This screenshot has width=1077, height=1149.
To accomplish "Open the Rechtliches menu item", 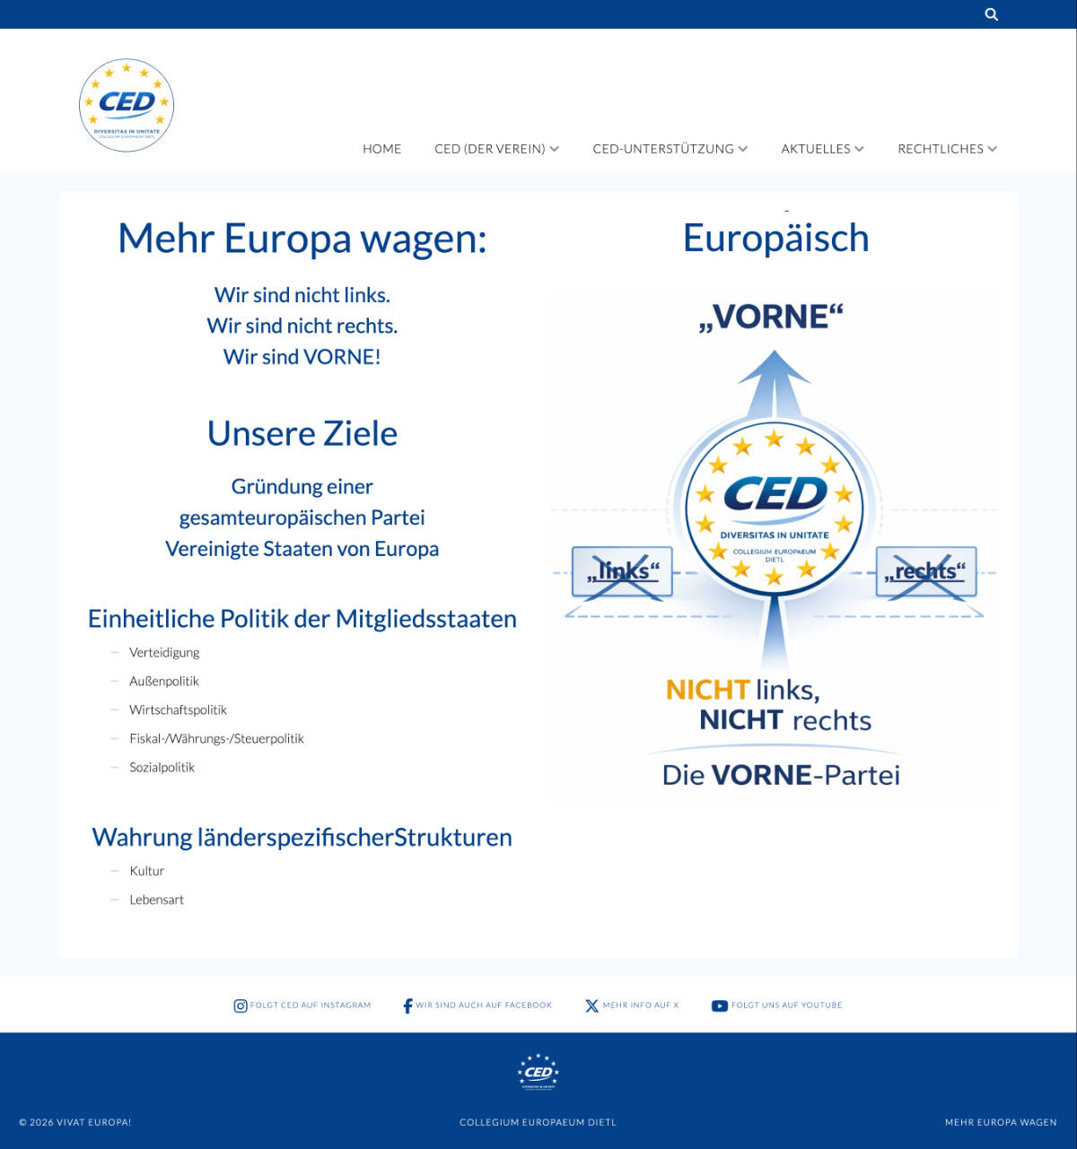I will coord(940,149).
